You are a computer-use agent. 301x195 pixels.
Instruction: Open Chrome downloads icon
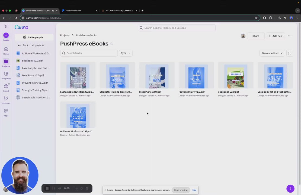(x=279, y=18)
